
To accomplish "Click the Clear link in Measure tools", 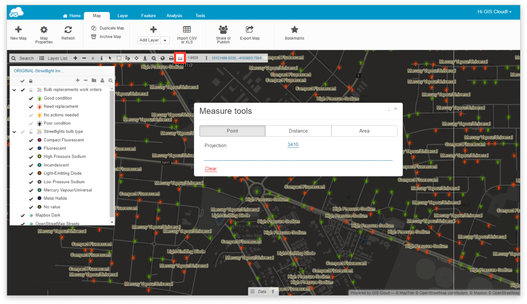I will (210, 169).
